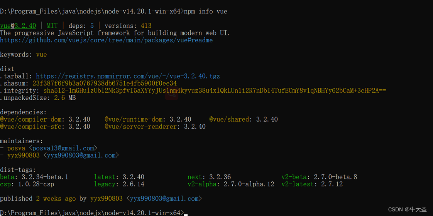Click the '@vue/shared' dependency
433x216 pixels.
click(243, 120)
